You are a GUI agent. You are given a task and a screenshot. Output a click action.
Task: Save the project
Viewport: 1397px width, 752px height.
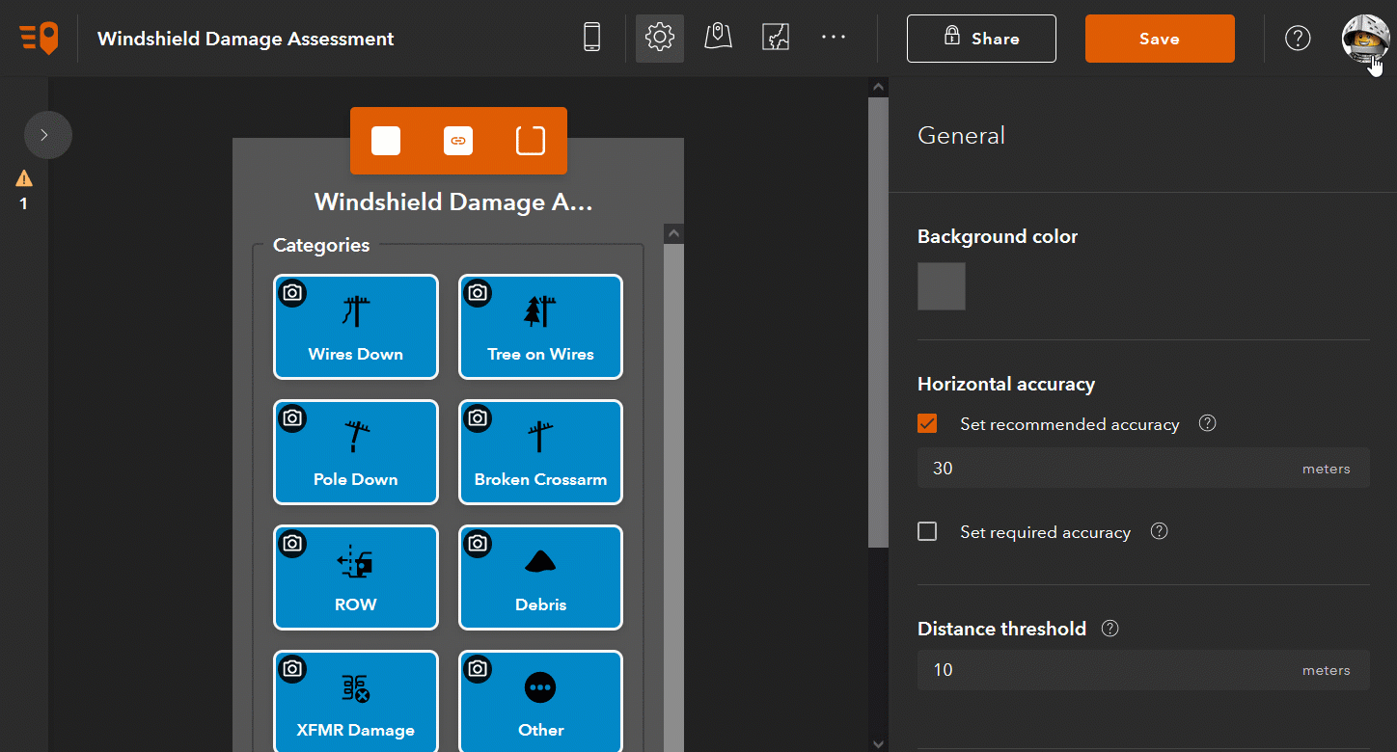point(1160,39)
